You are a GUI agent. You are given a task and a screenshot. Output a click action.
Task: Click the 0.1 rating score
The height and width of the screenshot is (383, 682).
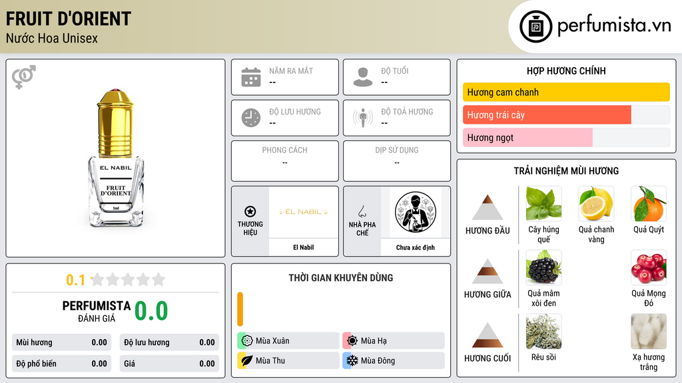(x=76, y=280)
